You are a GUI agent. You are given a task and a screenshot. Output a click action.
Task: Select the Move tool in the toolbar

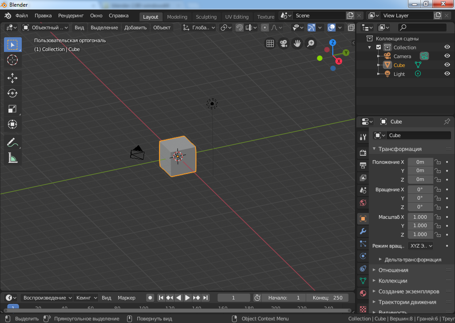pos(12,78)
